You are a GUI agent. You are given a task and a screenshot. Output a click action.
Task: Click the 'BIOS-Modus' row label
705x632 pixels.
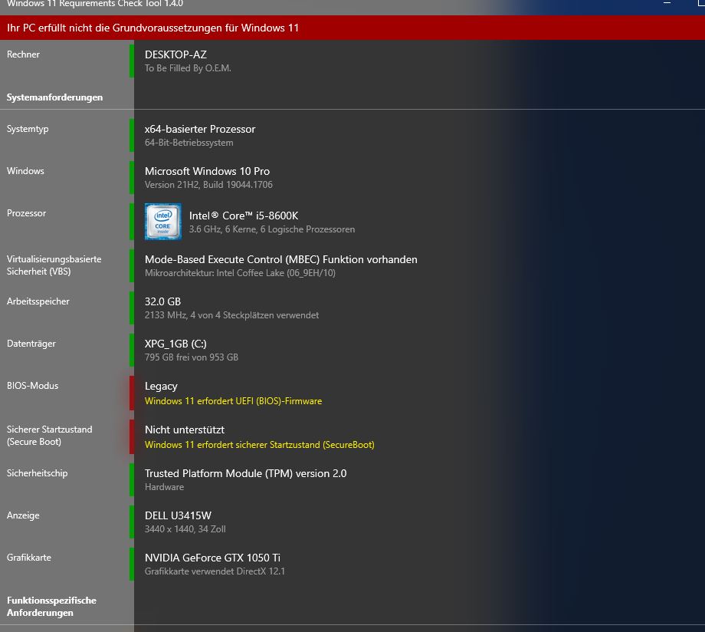[x=32, y=386]
